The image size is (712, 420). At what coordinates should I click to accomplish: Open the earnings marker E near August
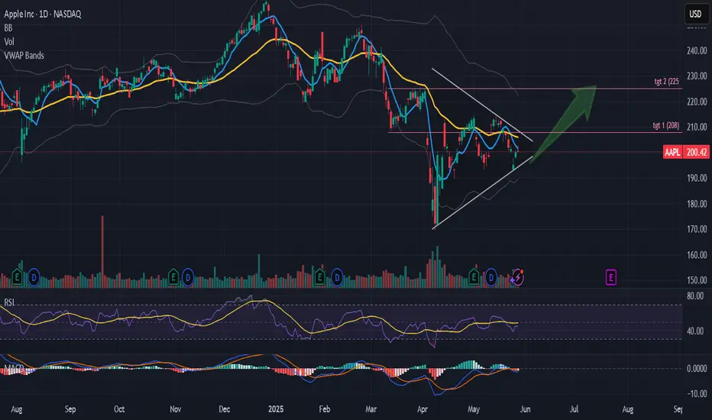tap(18, 276)
